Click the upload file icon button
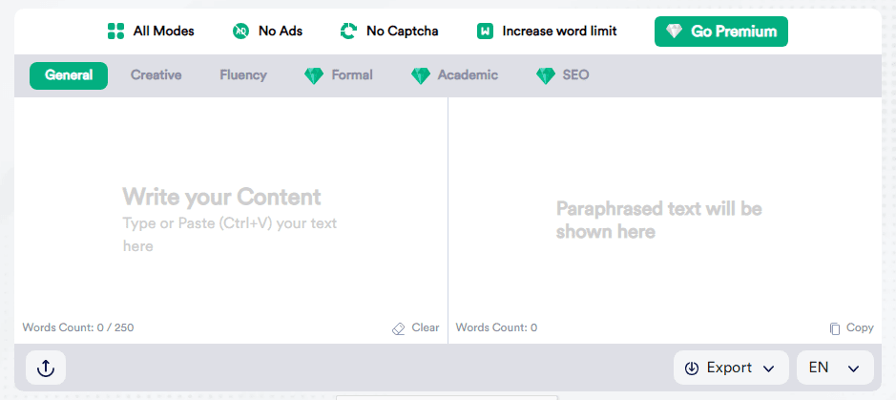The height and width of the screenshot is (400, 896). (x=46, y=368)
